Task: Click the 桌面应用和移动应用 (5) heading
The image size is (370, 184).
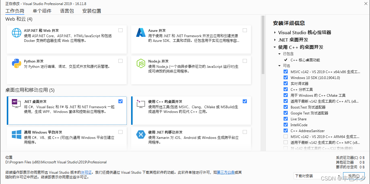Action: point(30,90)
